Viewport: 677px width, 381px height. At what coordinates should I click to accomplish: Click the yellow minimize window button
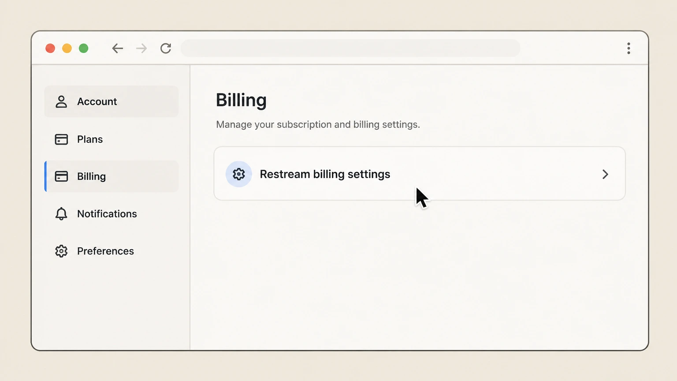point(67,49)
